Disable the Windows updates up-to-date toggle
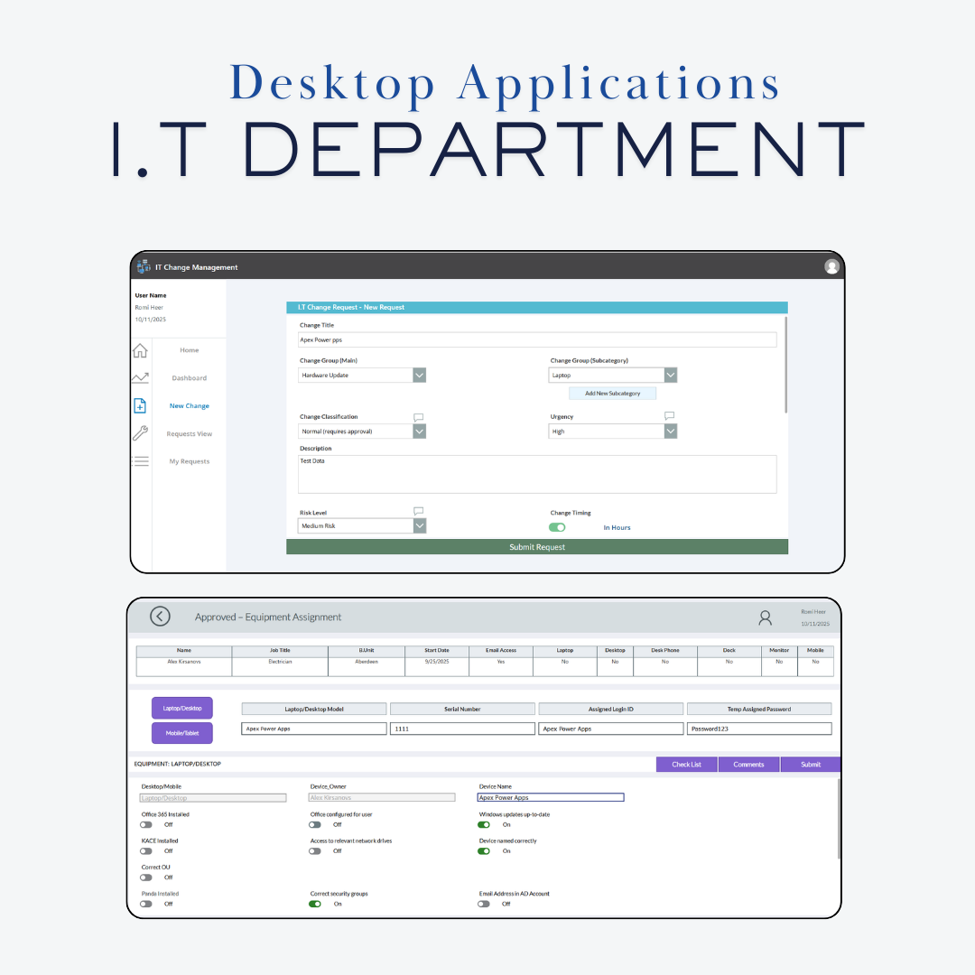Viewport: 975px width, 975px height. coord(483,824)
